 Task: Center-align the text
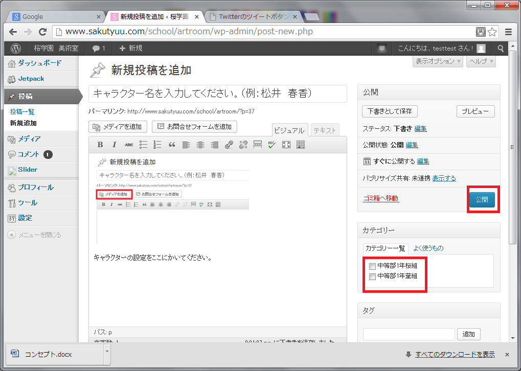point(200,145)
